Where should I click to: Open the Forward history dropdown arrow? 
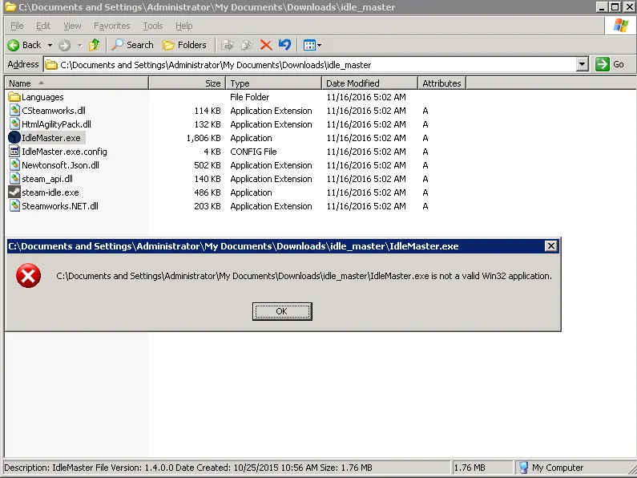79,45
